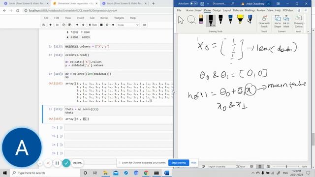Select the blue pencil tool
This screenshot has height=177, width=315.
(x=230, y=20)
